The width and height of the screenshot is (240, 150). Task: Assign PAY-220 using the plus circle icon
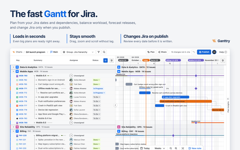point(71,135)
